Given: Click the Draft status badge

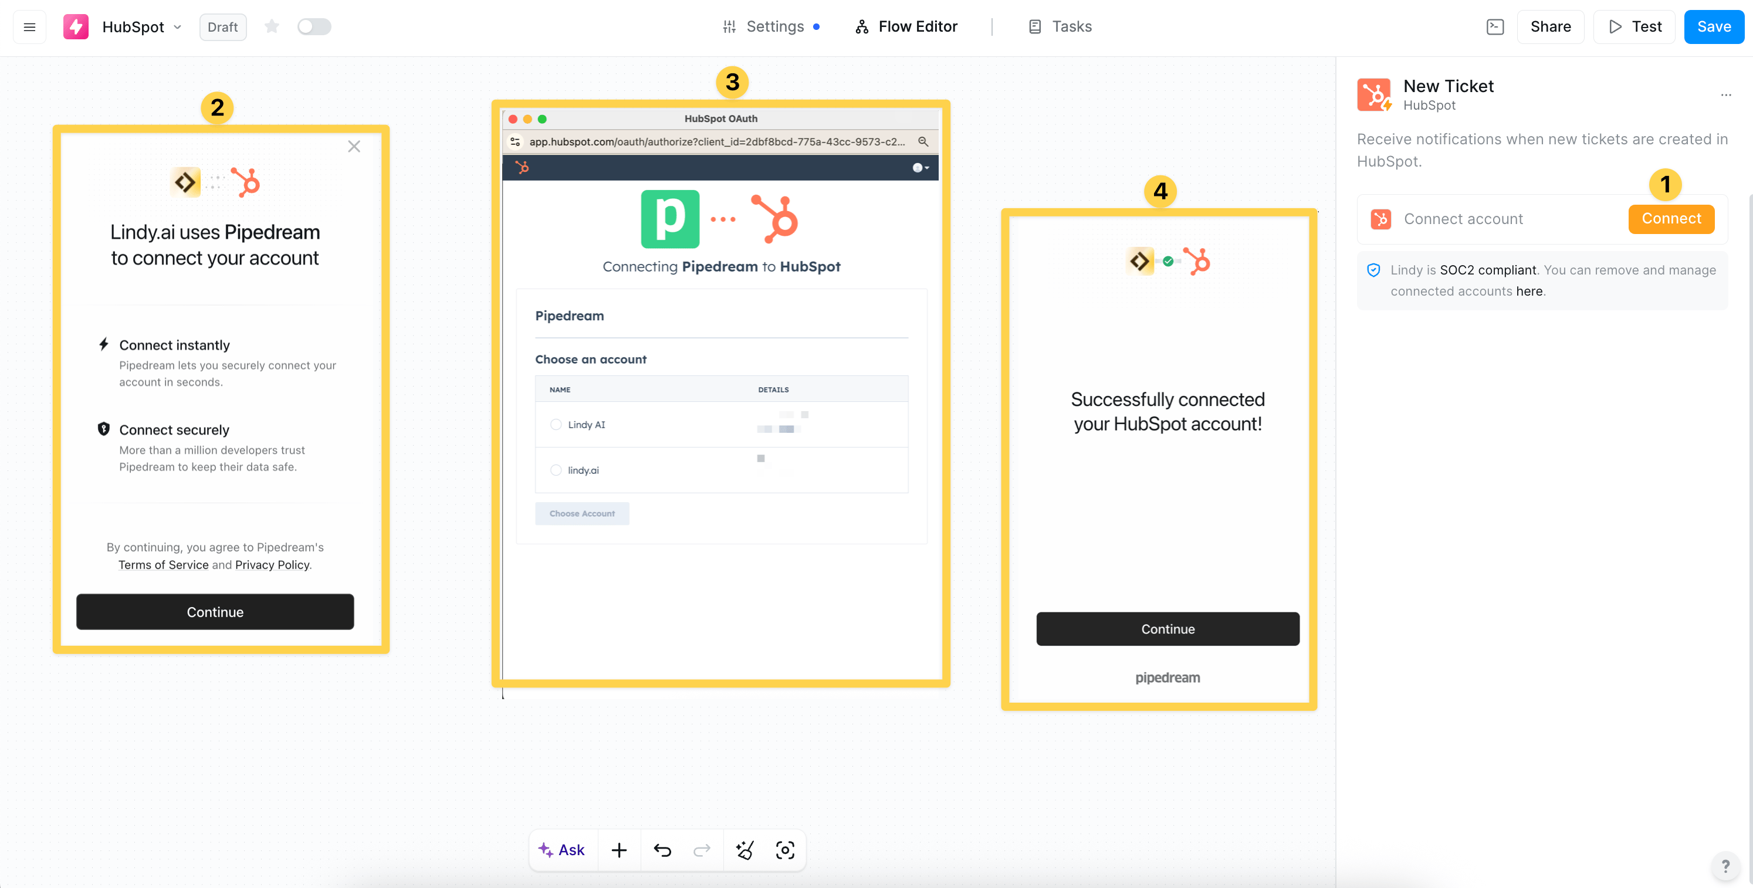Looking at the screenshot, I should [x=222, y=27].
